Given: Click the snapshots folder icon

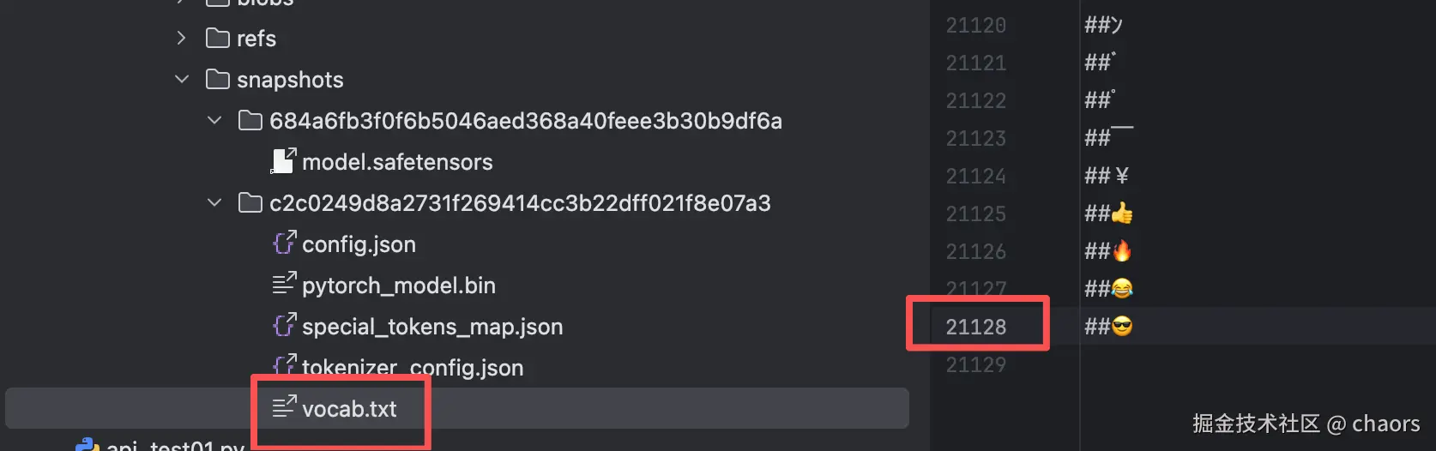Looking at the screenshot, I should (218, 80).
